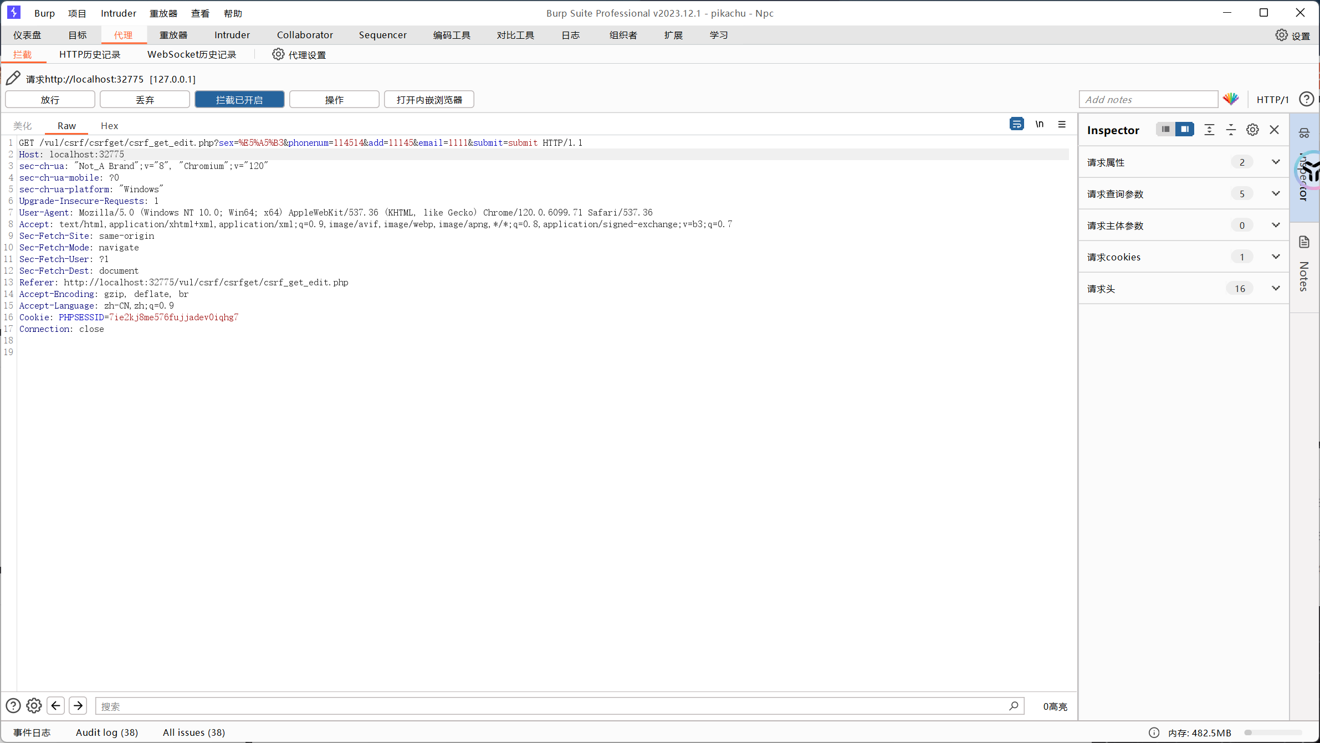Expand the 请求查询参数 section
The image size is (1320, 743).
pos(1276,193)
